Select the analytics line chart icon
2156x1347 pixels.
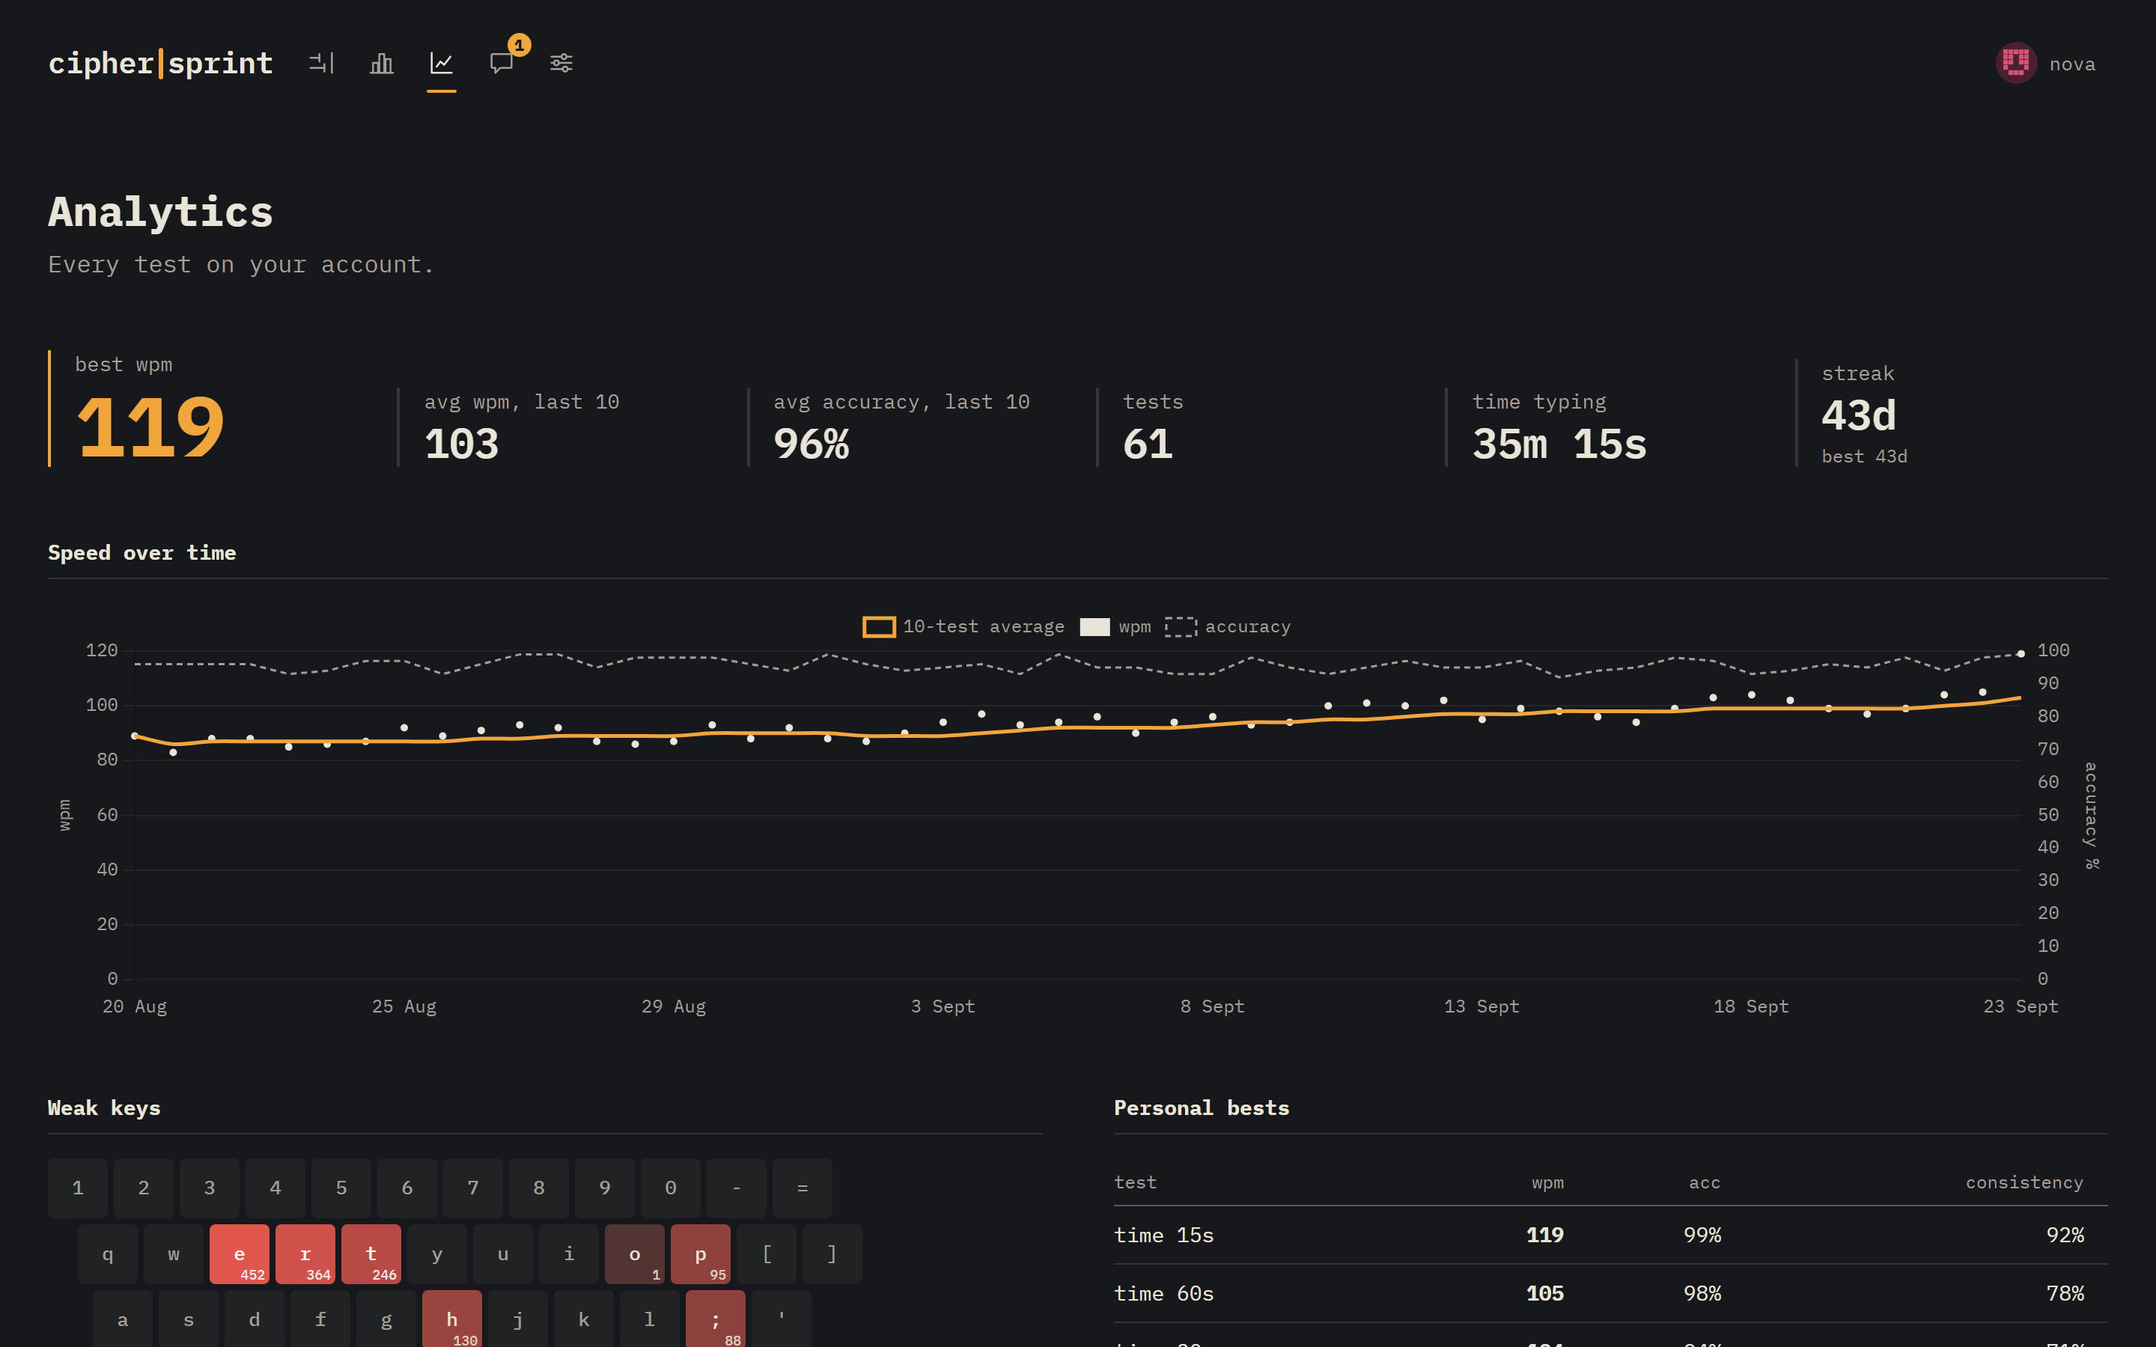pos(441,64)
